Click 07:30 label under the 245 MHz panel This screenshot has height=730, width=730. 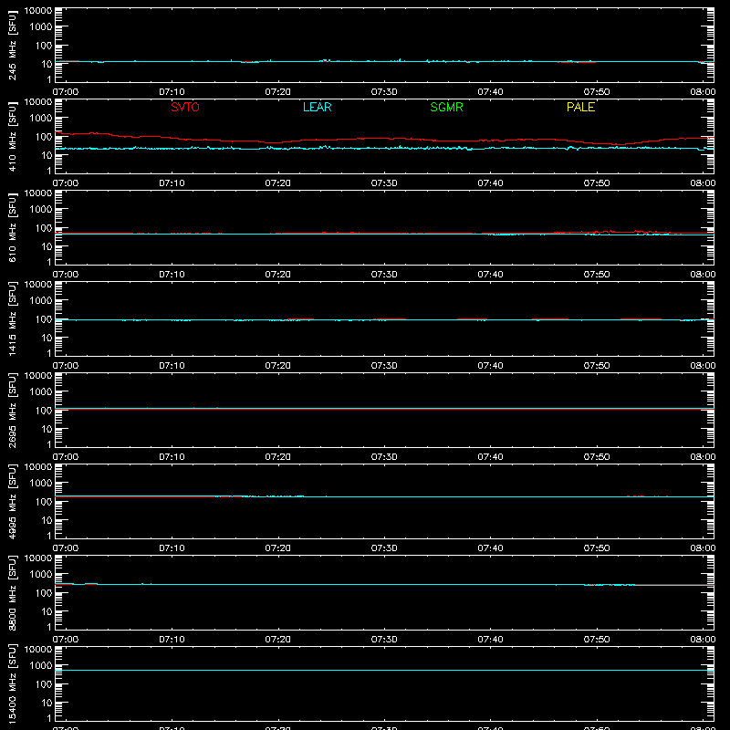(x=384, y=92)
